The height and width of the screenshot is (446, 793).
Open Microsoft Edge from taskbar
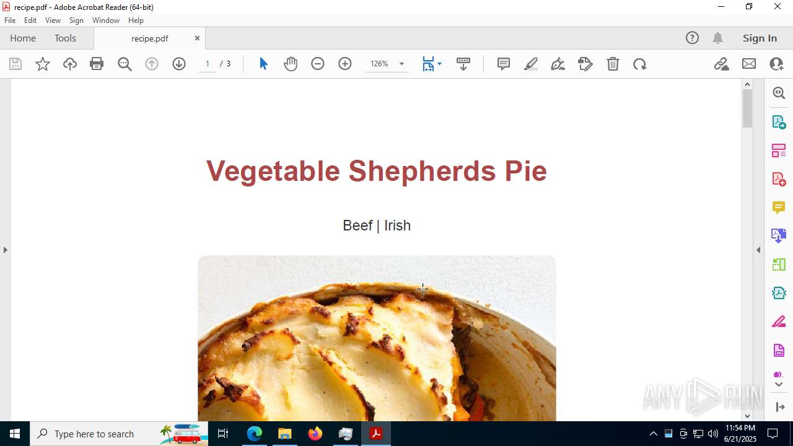tap(255, 434)
